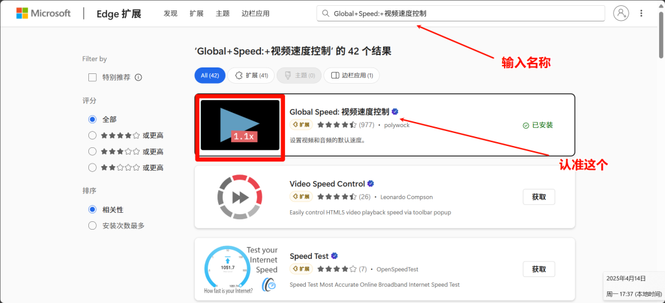
Task: Switch to the 扩展 (41) filter tab
Action: [x=251, y=75]
